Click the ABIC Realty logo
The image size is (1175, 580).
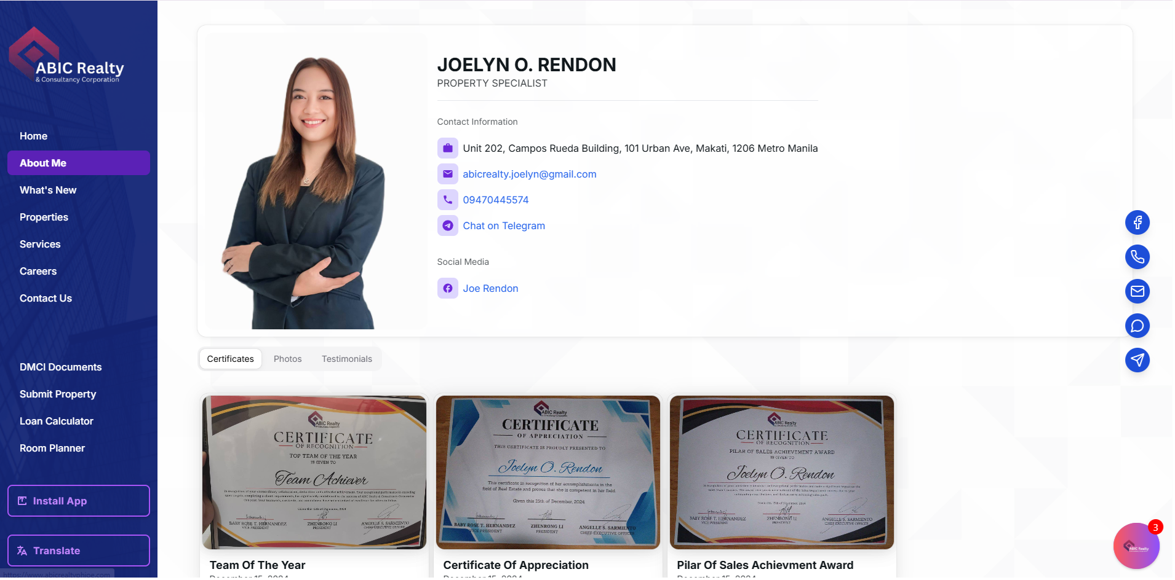pos(66,57)
